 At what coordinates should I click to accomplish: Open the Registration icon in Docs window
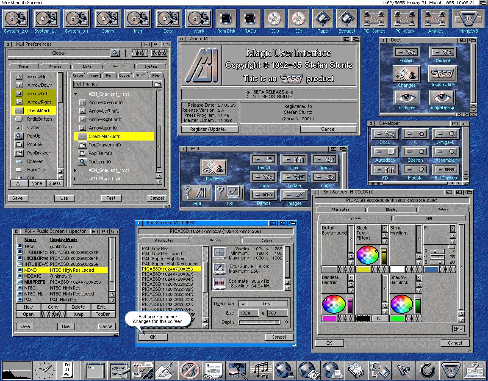click(x=442, y=75)
